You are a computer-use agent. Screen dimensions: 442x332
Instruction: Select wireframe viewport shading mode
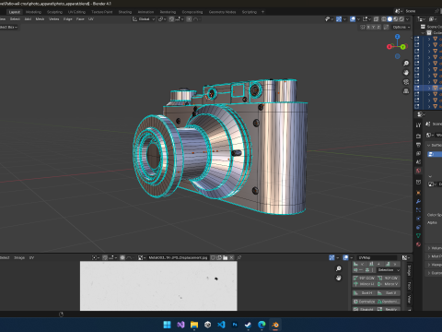384,19
